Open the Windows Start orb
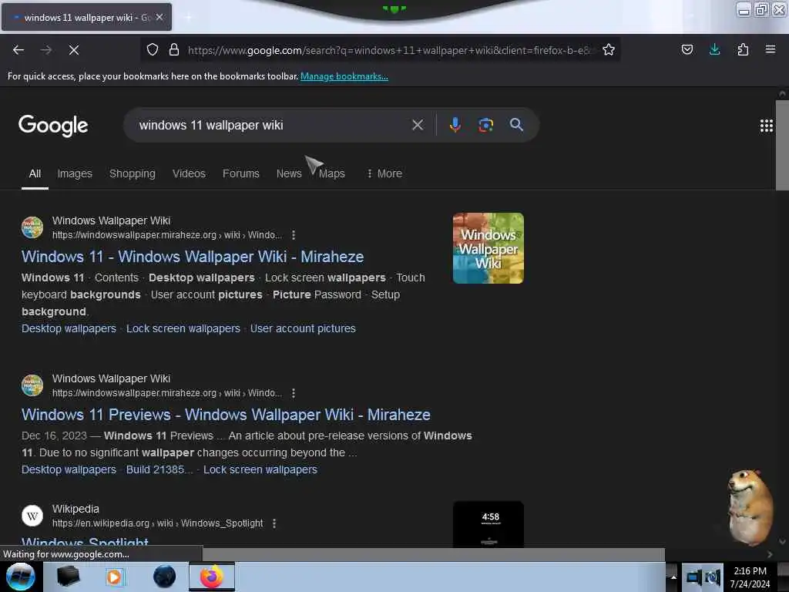 [x=21, y=577]
